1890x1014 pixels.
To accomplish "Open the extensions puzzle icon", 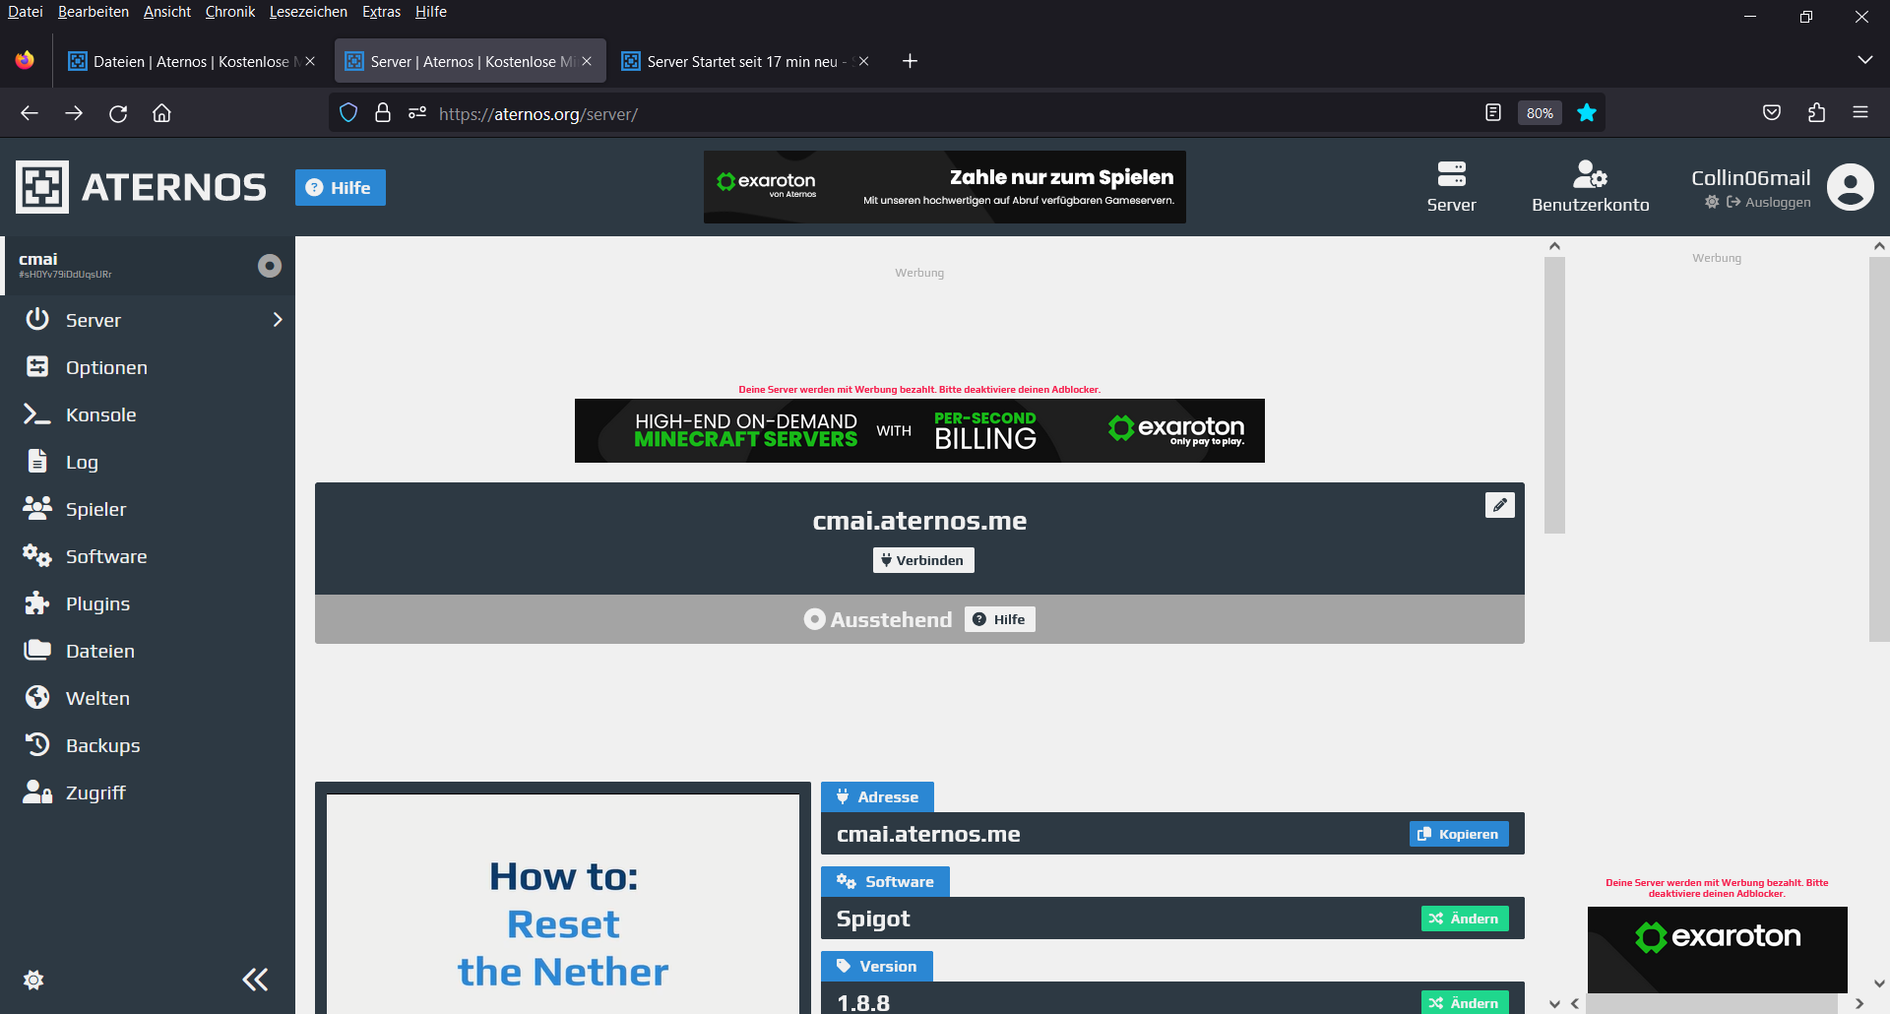I will click(x=1816, y=113).
